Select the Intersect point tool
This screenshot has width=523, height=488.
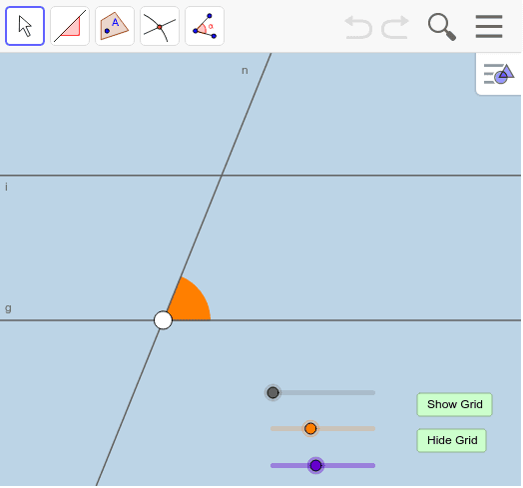160,26
